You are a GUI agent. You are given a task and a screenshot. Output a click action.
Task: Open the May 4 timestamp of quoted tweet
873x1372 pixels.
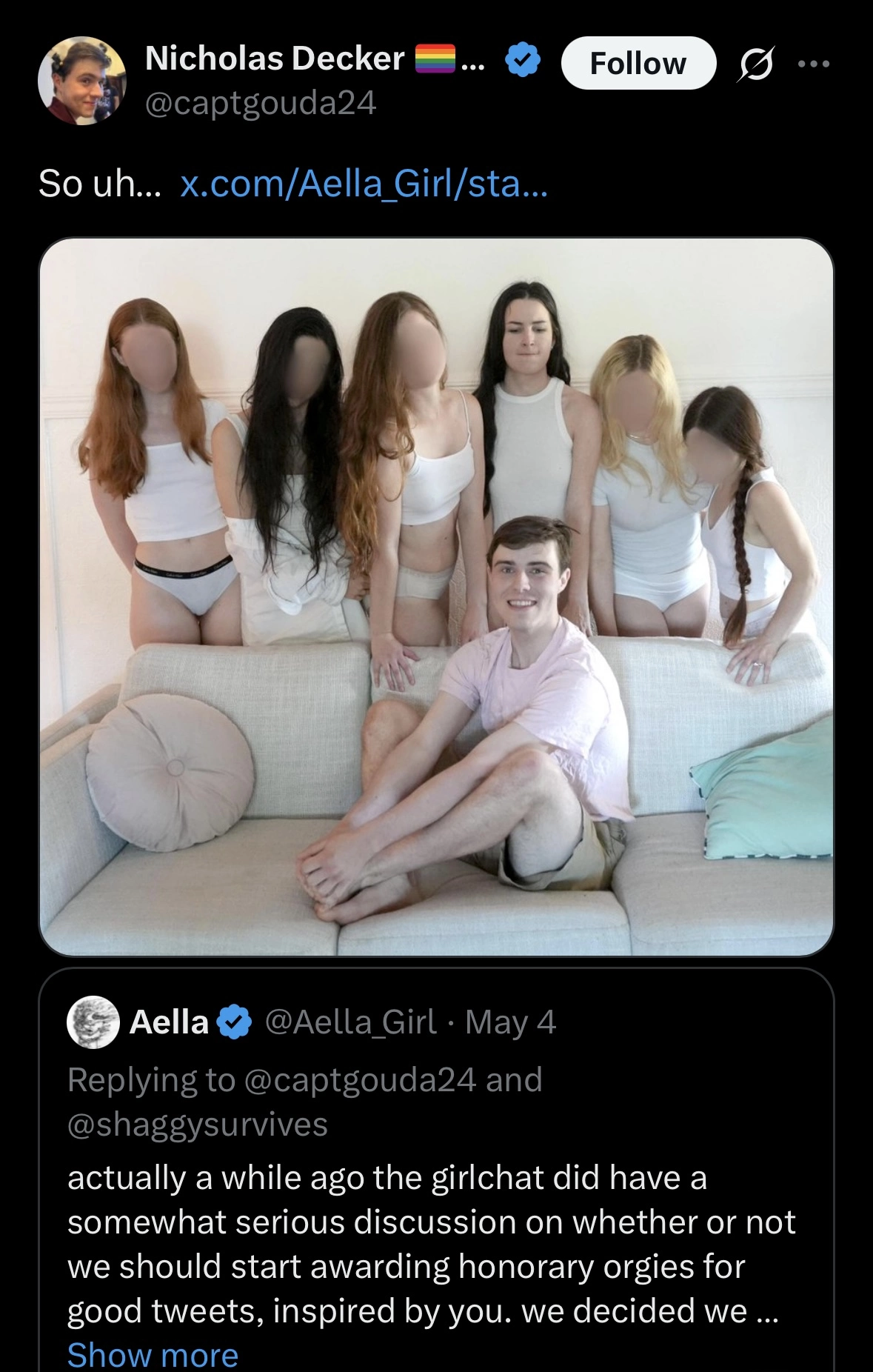click(x=510, y=1022)
